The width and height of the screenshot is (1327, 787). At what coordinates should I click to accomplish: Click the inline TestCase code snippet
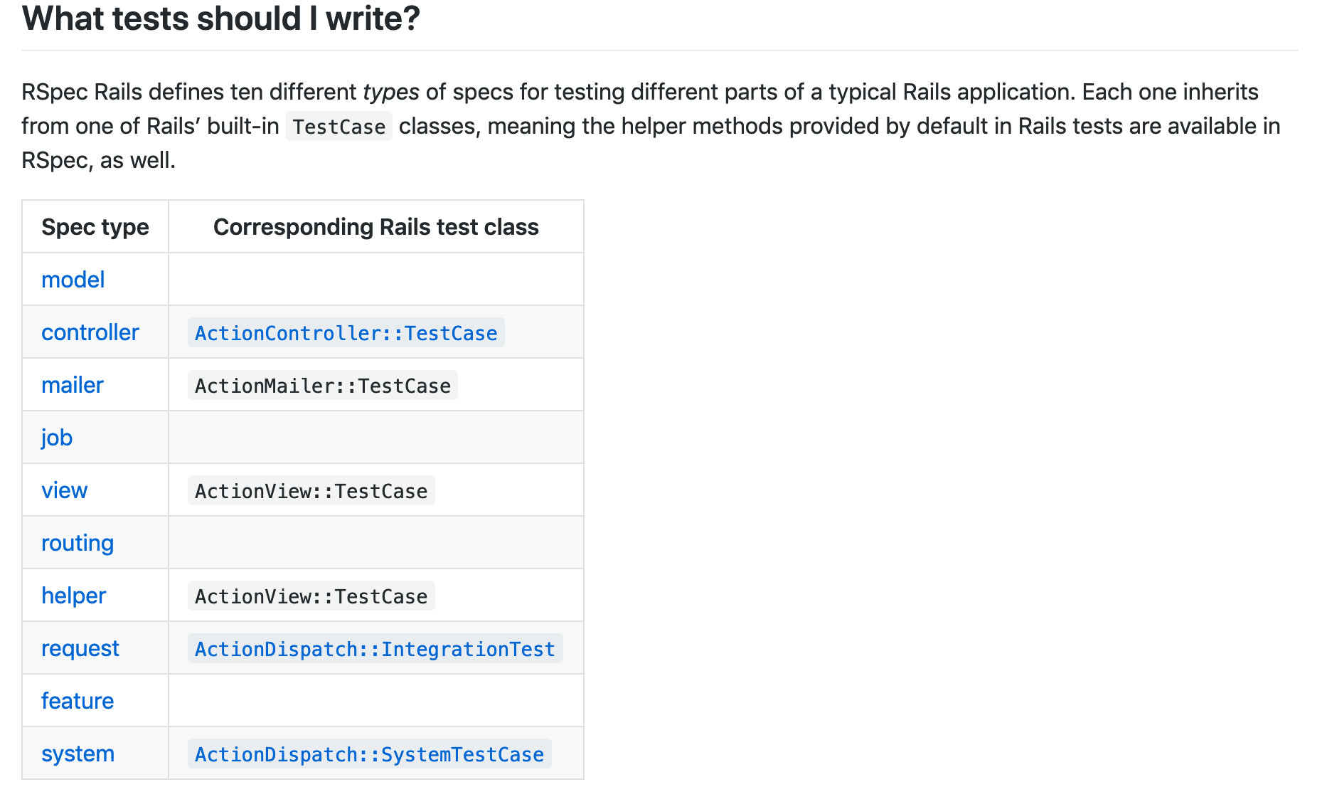pos(339,127)
